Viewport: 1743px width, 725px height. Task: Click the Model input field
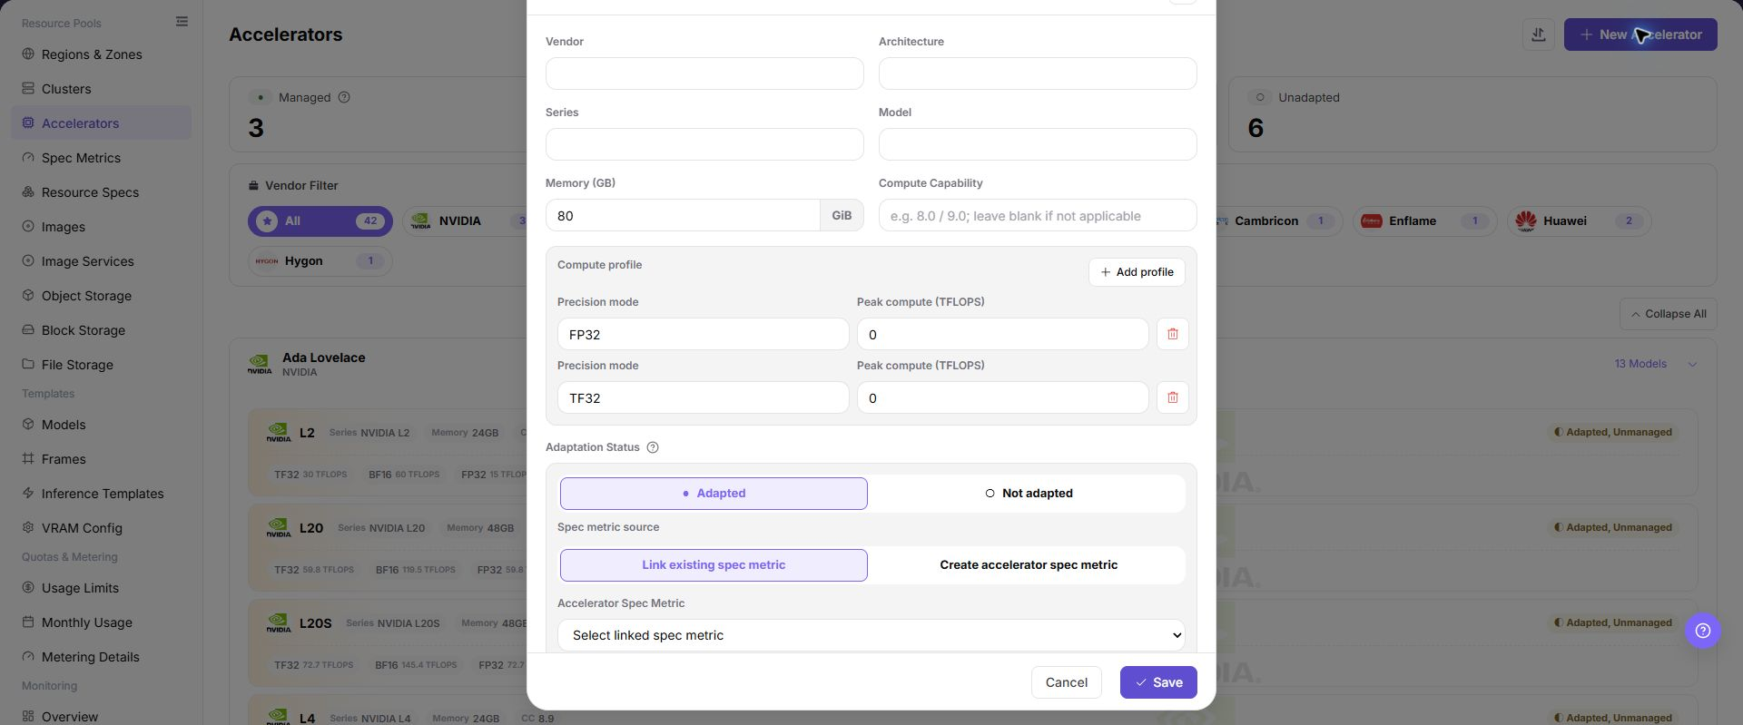[1038, 144]
